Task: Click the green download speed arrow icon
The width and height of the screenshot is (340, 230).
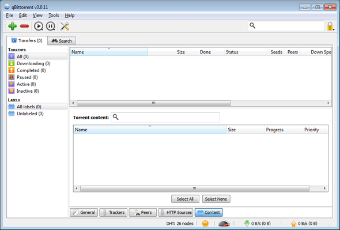Action: 247,224
